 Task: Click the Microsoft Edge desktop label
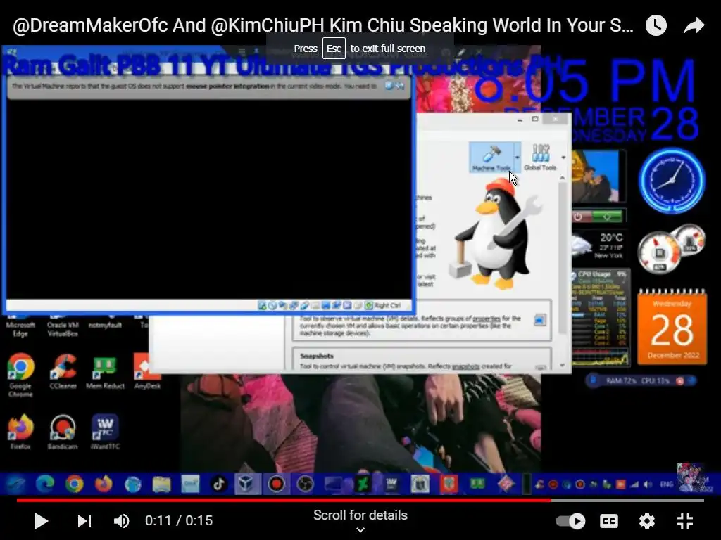20,329
